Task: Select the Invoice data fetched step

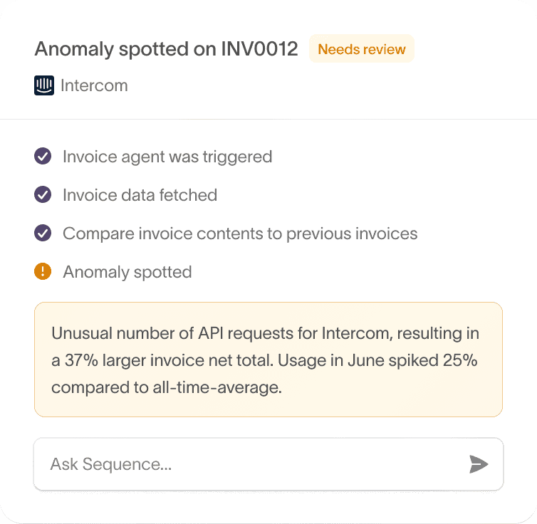Action: tap(140, 194)
